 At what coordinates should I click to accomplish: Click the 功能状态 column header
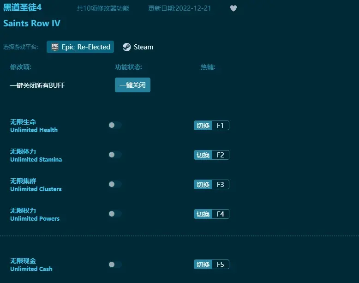pyautogui.click(x=129, y=67)
